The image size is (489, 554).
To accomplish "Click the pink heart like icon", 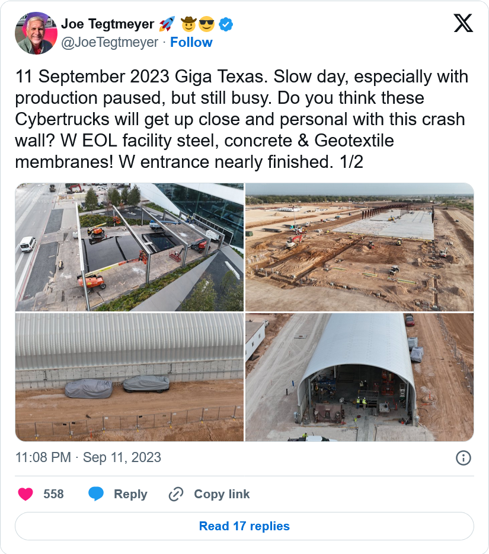I will pos(25,493).
